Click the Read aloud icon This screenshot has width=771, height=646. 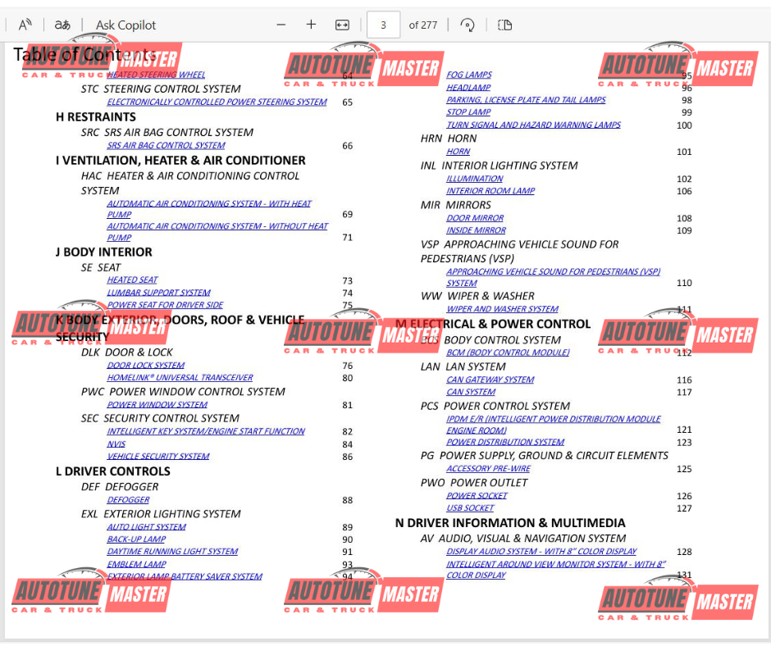tap(25, 25)
